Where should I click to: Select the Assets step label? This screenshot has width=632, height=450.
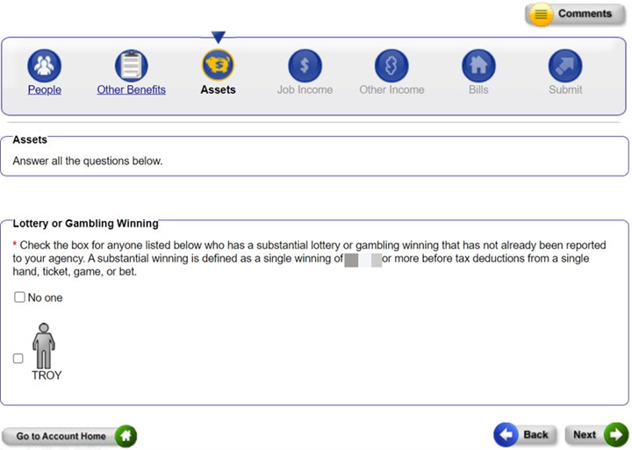click(x=218, y=89)
